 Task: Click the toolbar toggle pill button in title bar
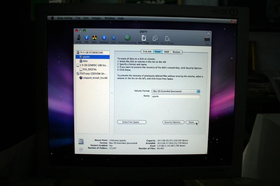click(x=208, y=33)
